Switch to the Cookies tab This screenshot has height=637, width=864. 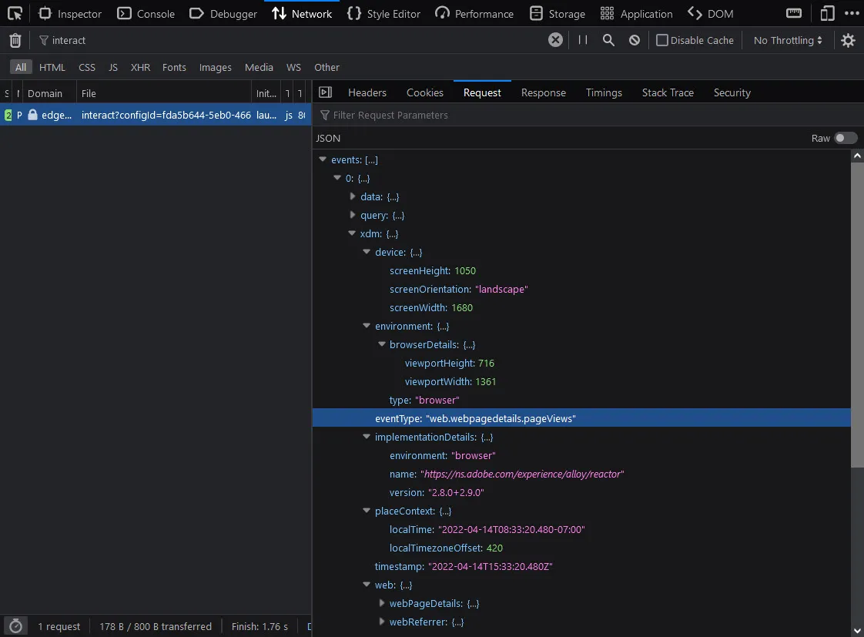[x=425, y=92]
